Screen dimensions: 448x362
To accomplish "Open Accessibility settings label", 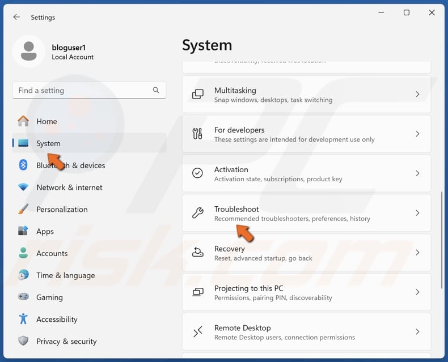I will pyautogui.click(x=57, y=319).
